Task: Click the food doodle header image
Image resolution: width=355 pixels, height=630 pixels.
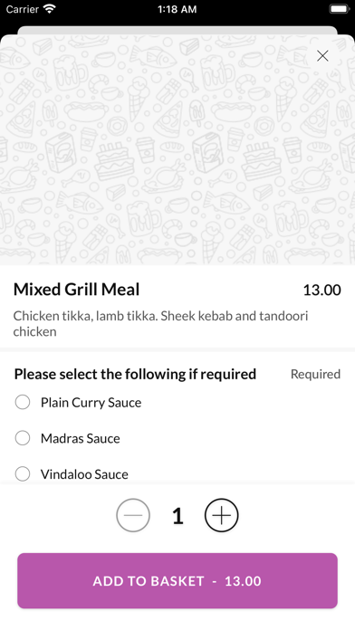Action: click(177, 149)
